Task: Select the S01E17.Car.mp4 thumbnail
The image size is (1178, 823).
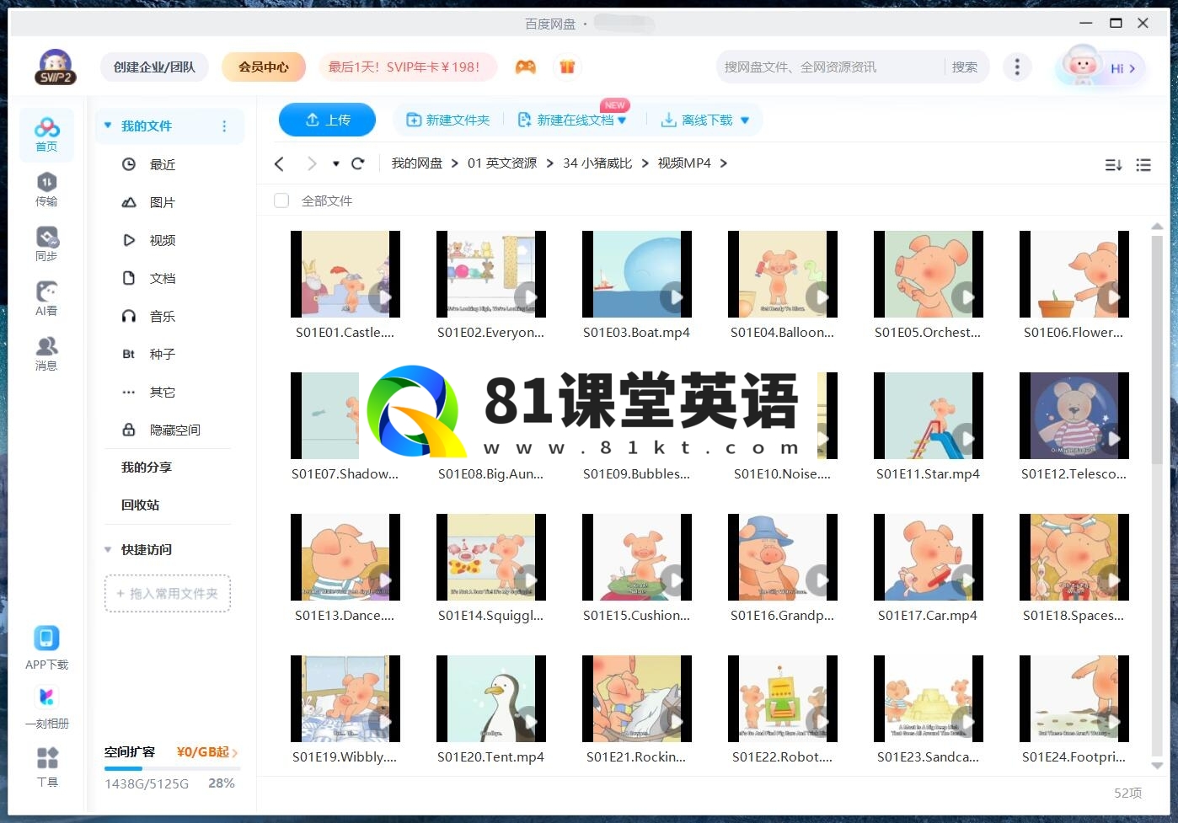Action: coord(929,557)
